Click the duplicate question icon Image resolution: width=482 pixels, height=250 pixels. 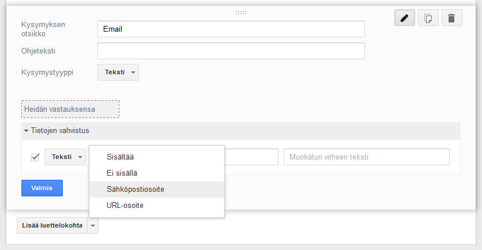tap(428, 18)
